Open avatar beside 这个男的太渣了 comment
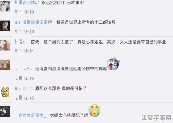The width and height of the screenshot is (173, 123). [x=5, y=45]
